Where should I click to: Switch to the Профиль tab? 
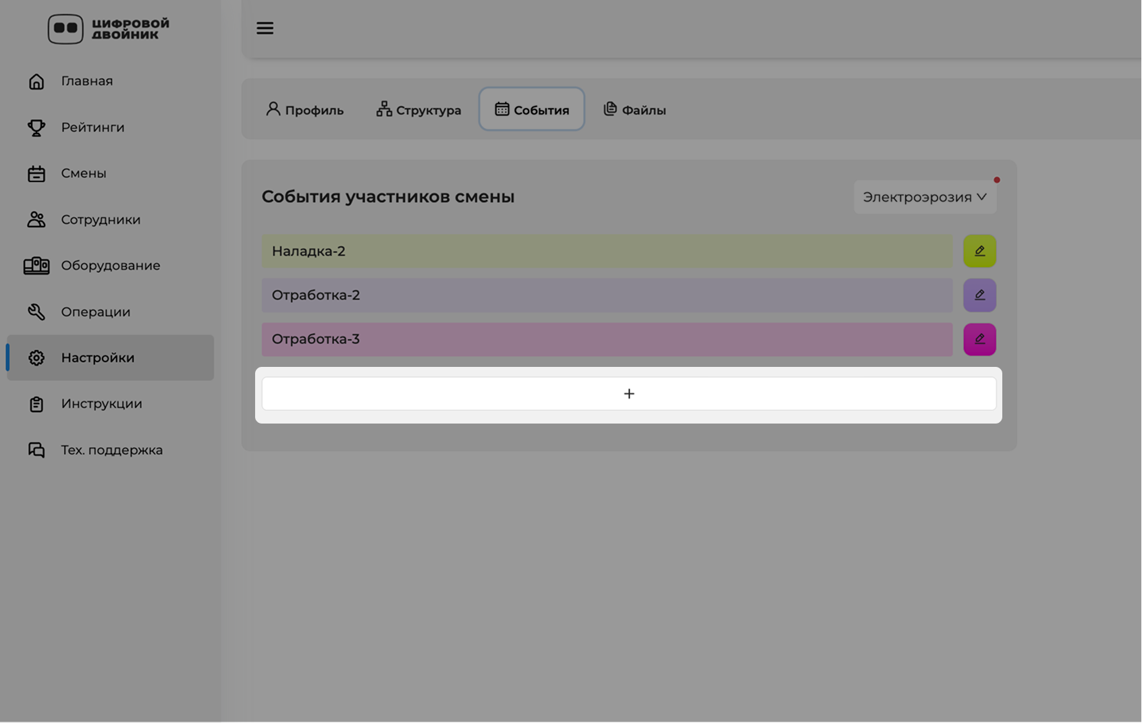(304, 109)
